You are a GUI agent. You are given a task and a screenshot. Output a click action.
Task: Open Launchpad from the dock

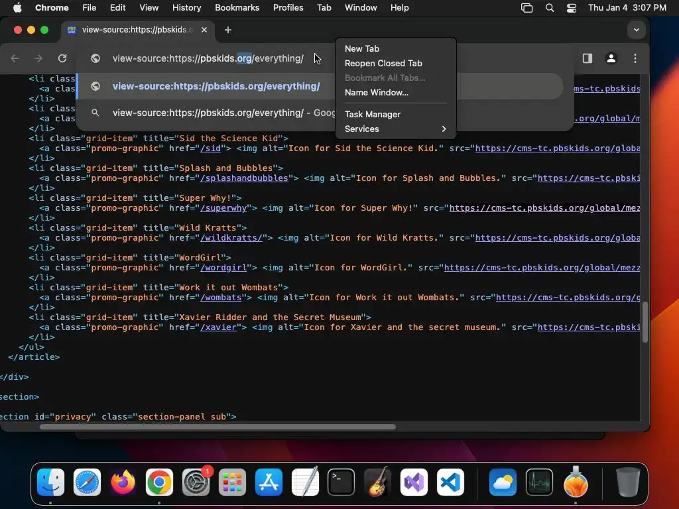click(232, 482)
